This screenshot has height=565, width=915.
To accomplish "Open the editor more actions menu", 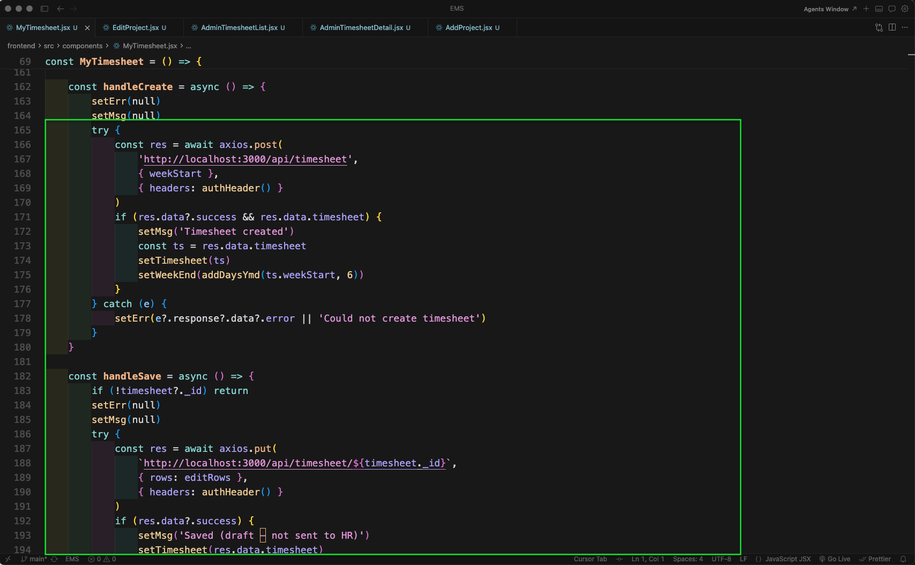I will point(905,27).
